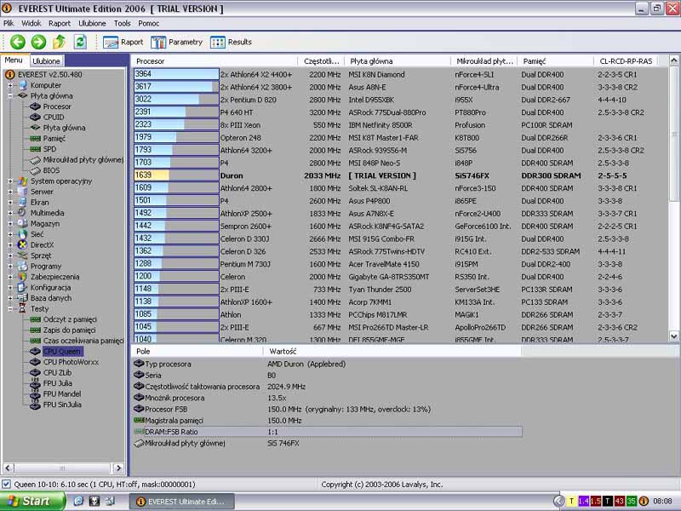
Task: Open the Tools menu
Action: pos(122,24)
